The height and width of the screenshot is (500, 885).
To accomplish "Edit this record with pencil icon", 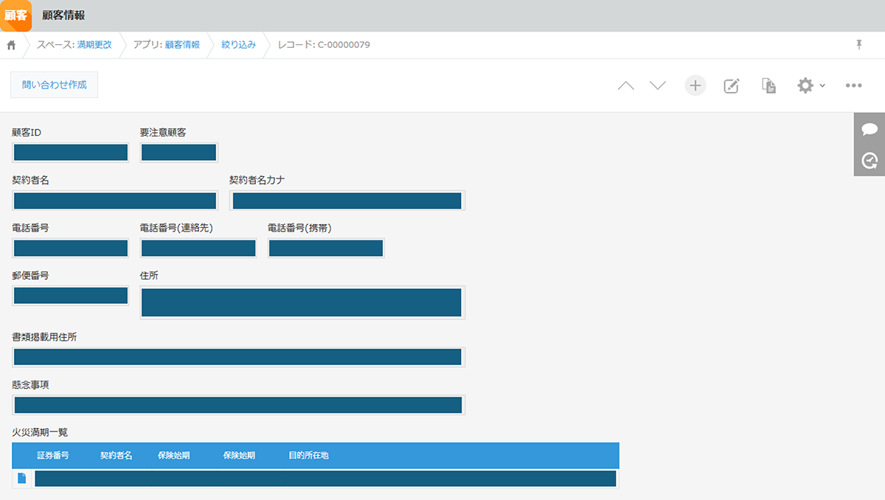I will coord(731,86).
